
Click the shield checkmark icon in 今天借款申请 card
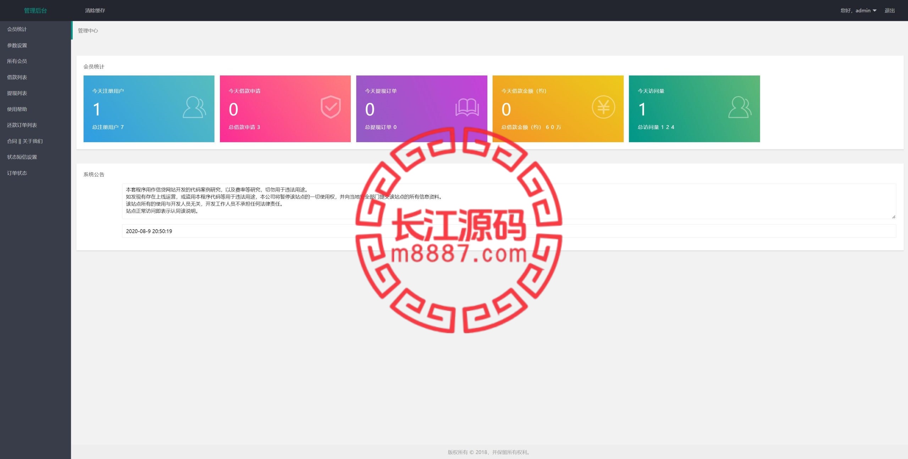(x=331, y=107)
